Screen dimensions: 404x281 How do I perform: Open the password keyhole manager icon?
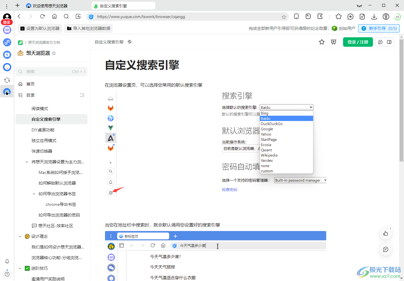coord(386,17)
